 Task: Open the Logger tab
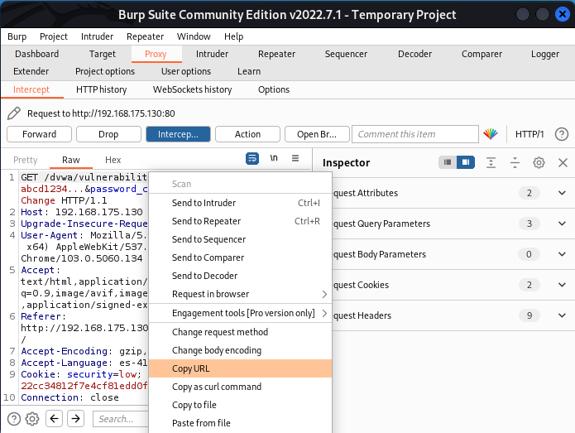click(545, 54)
